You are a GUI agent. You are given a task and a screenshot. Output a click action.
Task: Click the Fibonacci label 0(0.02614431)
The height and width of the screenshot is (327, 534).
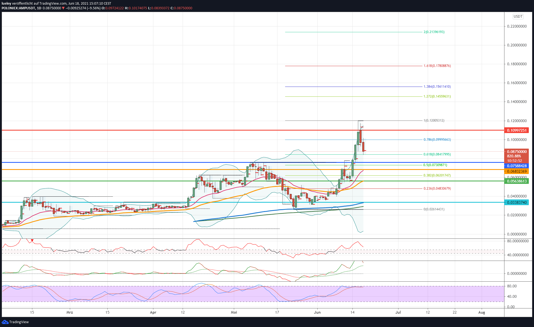[x=434, y=209]
